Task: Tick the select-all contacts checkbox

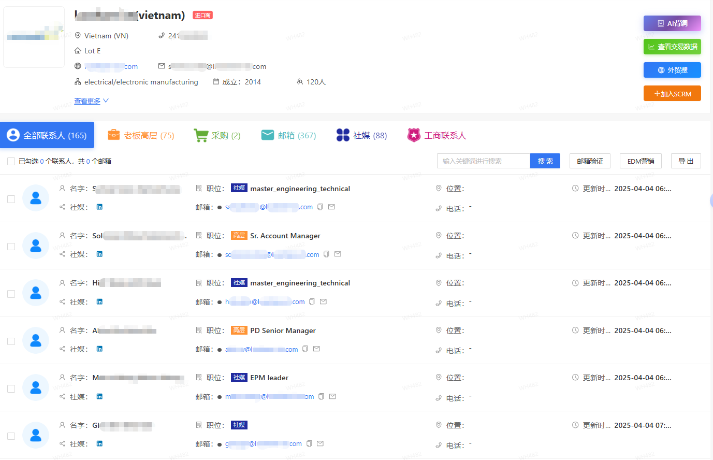Action: tap(11, 162)
